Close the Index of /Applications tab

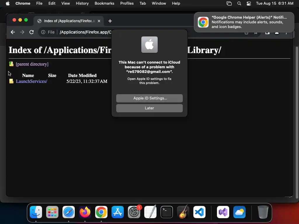pos(99,21)
